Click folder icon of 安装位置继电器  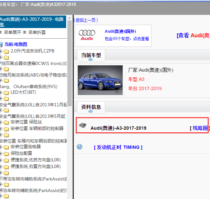[x=6, y=147]
